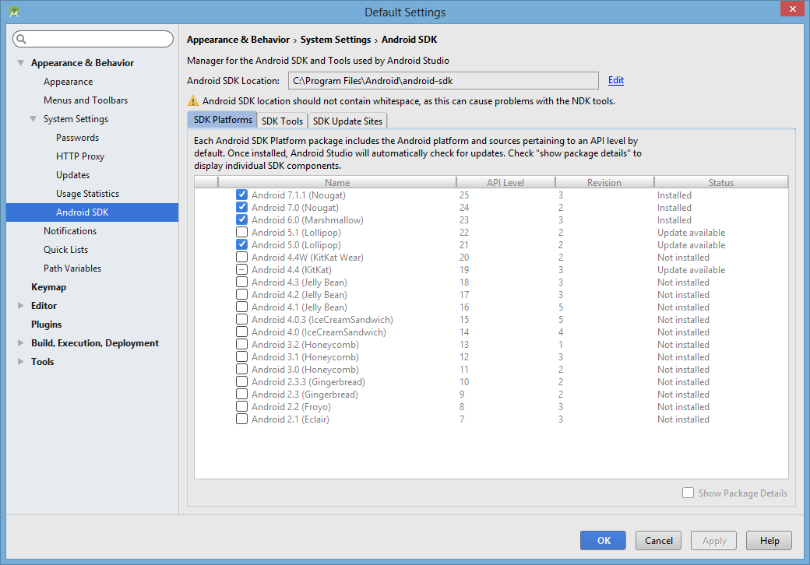Open Plugins settings
810x565 pixels.
click(46, 324)
